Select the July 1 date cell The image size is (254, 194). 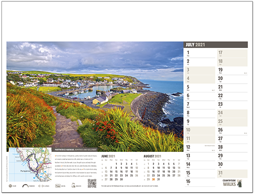point(200,53)
